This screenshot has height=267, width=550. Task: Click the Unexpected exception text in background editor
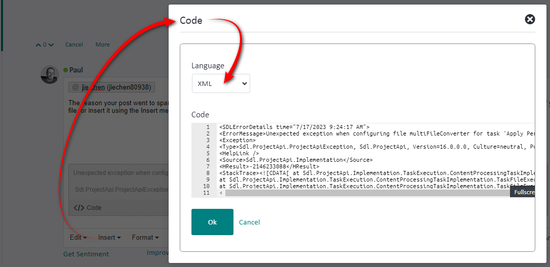121,173
